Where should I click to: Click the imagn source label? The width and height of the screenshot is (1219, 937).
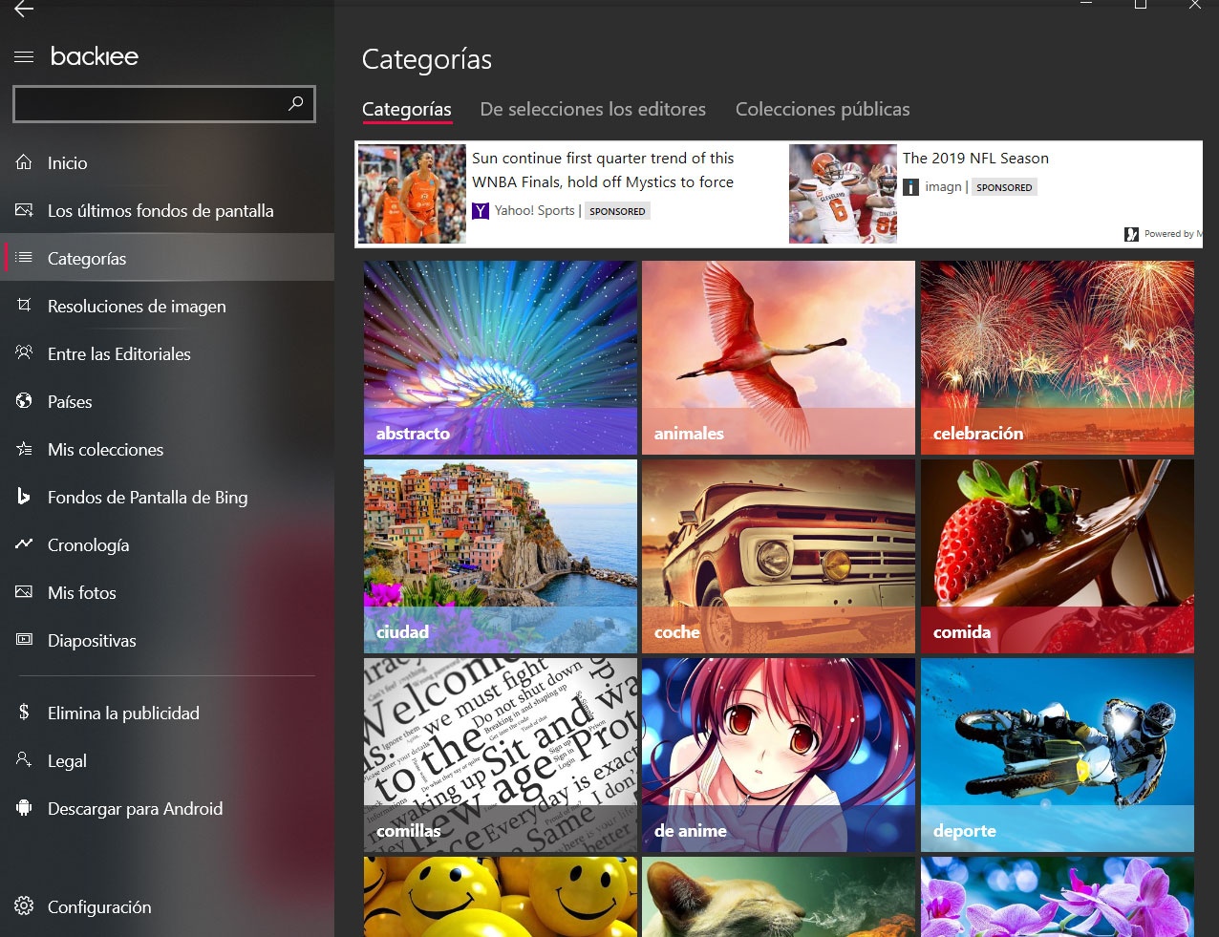[943, 187]
